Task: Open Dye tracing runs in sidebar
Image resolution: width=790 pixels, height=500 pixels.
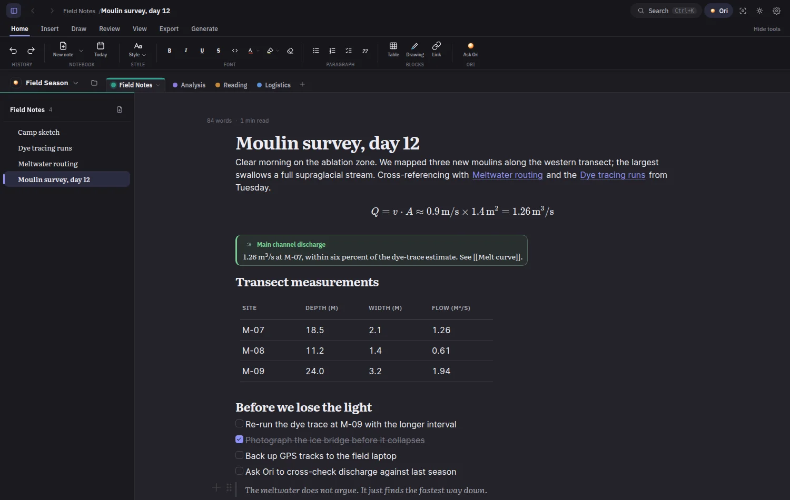Action: click(67, 148)
